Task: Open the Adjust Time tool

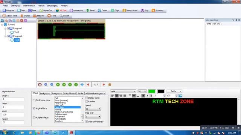Action: point(9,16)
